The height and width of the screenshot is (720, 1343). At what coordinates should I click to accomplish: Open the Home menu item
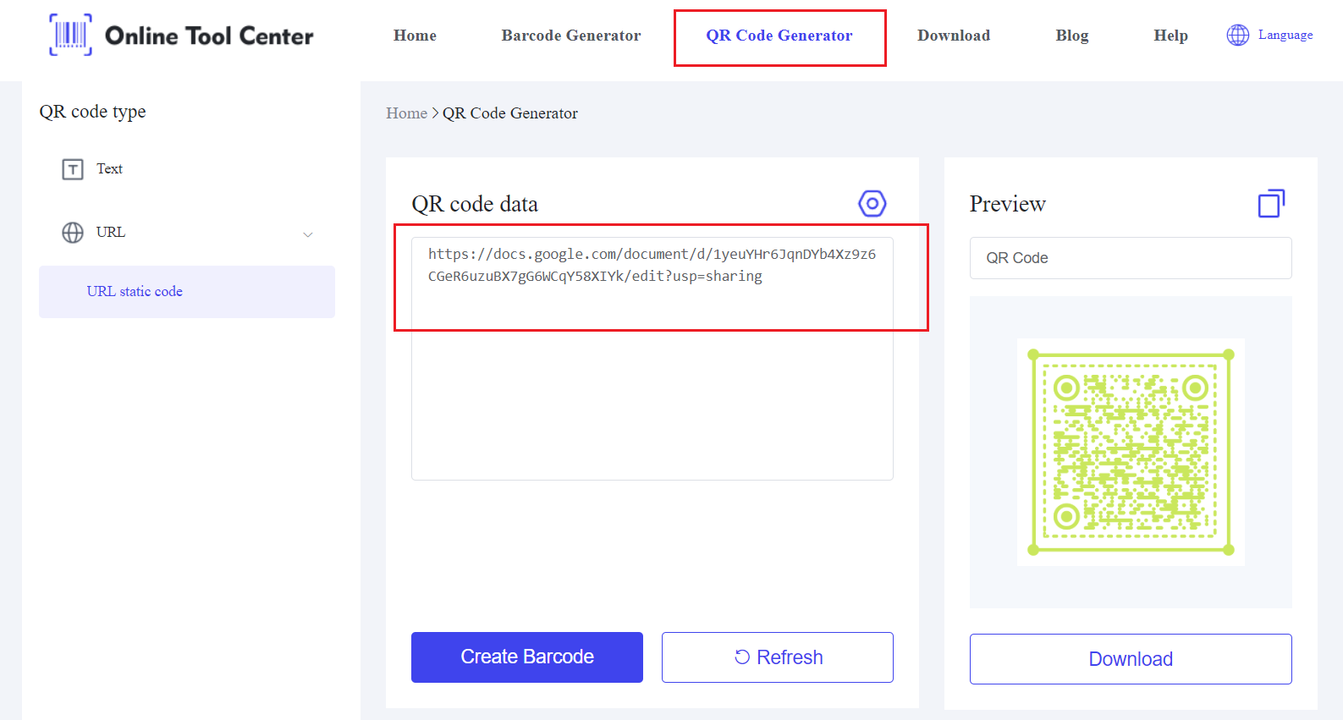[415, 36]
